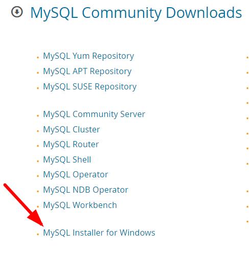This screenshot has height=254, width=249.
Task: Click the red arrow annotation
Action: [24, 205]
